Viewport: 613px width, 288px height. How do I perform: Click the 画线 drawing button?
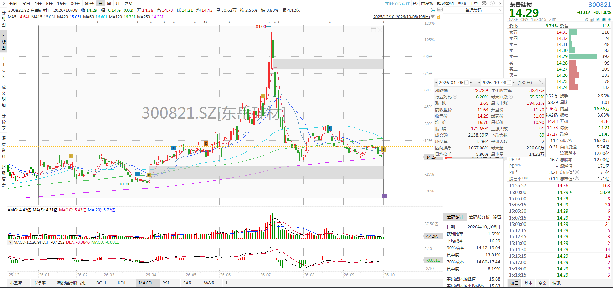coord(462,4)
